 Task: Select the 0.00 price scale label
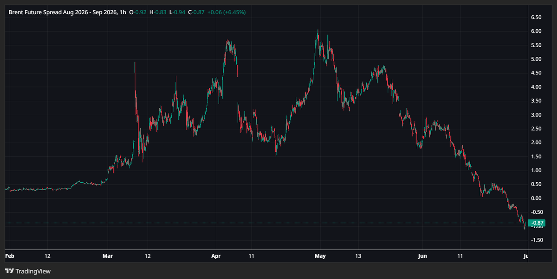click(x=537, y=198)
